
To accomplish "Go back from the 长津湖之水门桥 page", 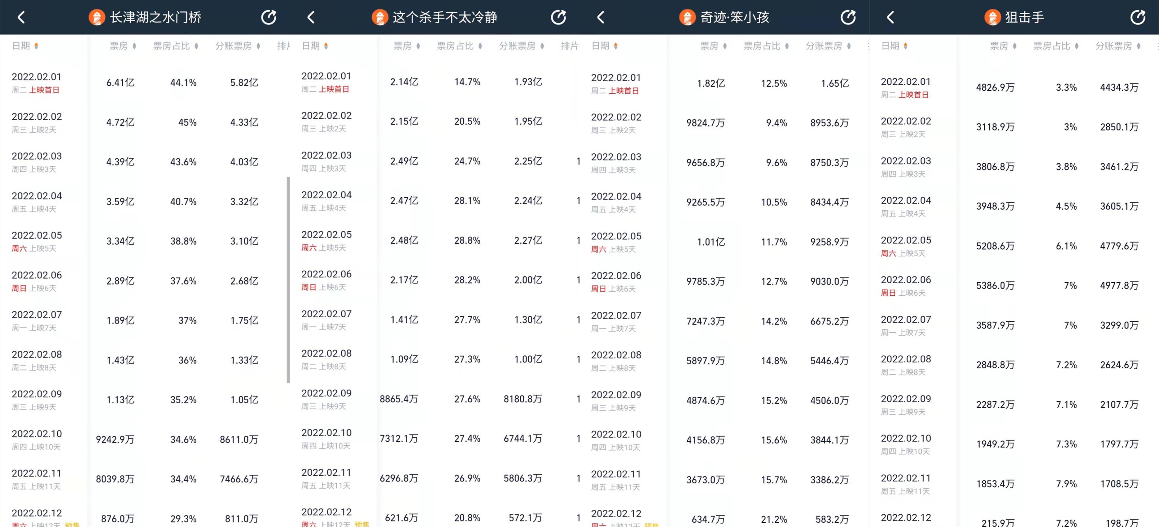I will point(21,18).
